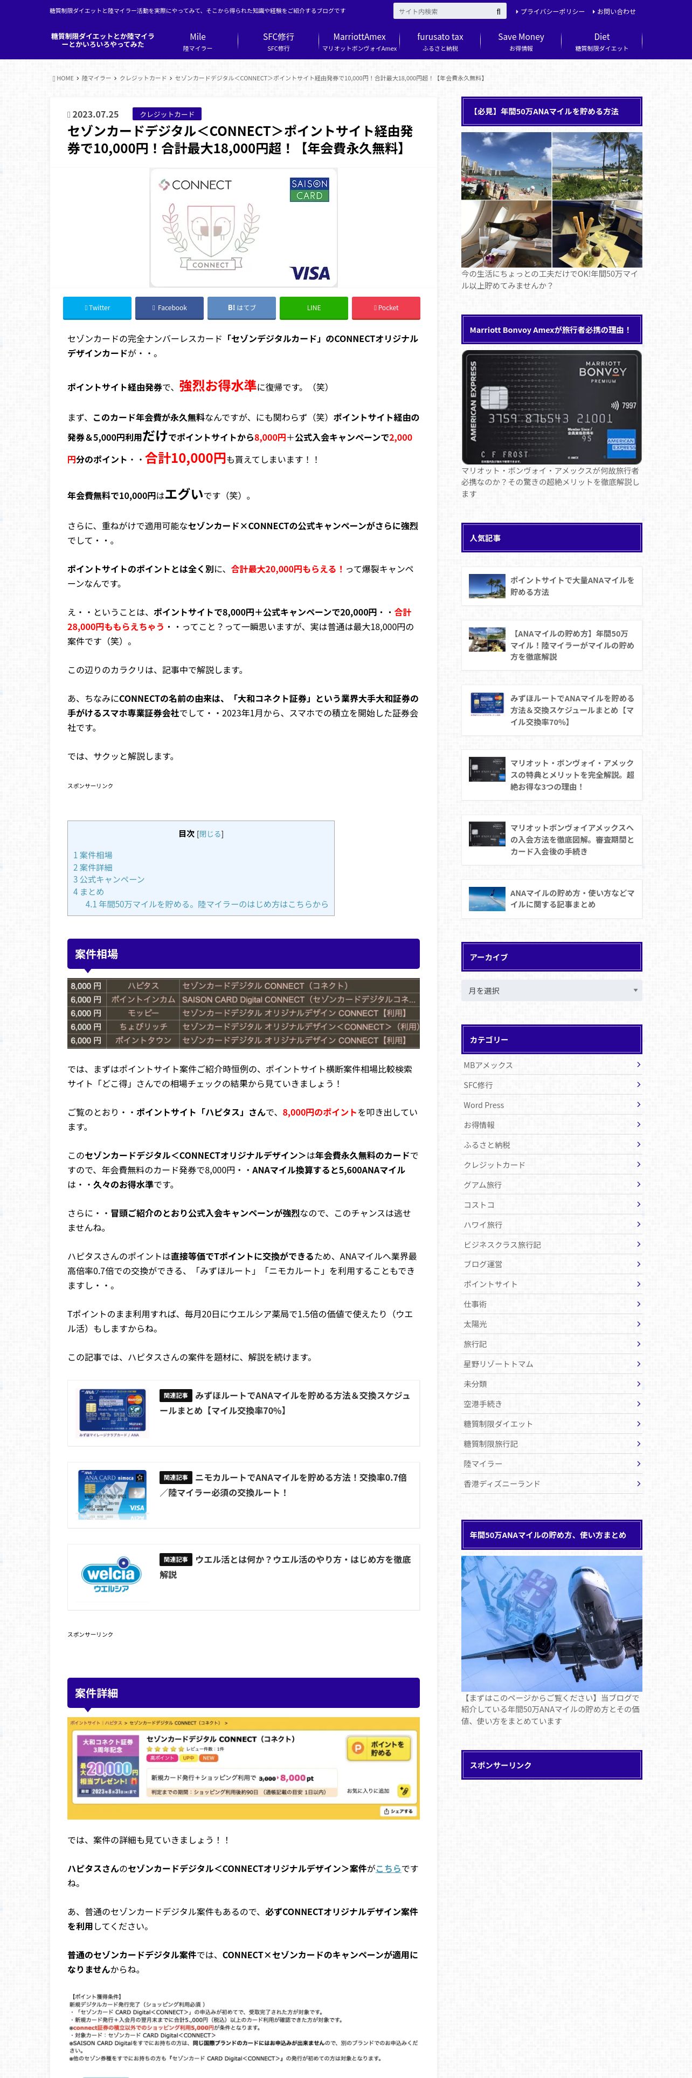Jump to 3 公式キャンペーン section
The width and height of the screenshot is (692, 2078).
[109, 879]
